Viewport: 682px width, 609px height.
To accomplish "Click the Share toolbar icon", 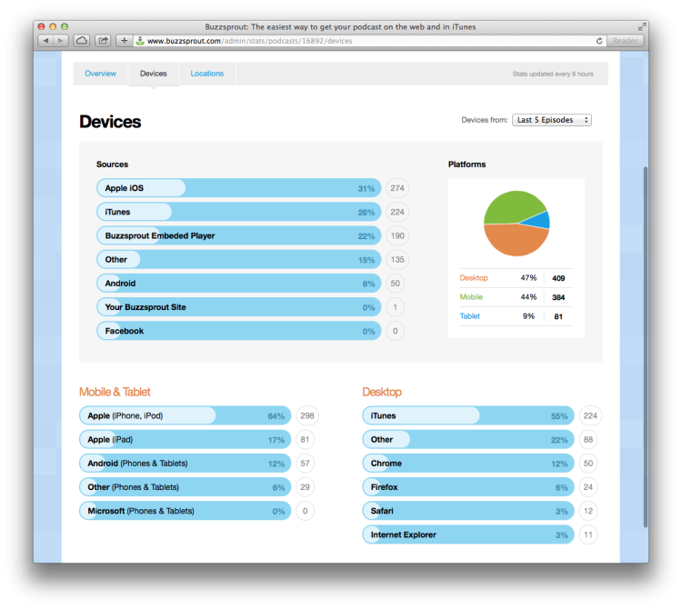I will coord(103,41).
